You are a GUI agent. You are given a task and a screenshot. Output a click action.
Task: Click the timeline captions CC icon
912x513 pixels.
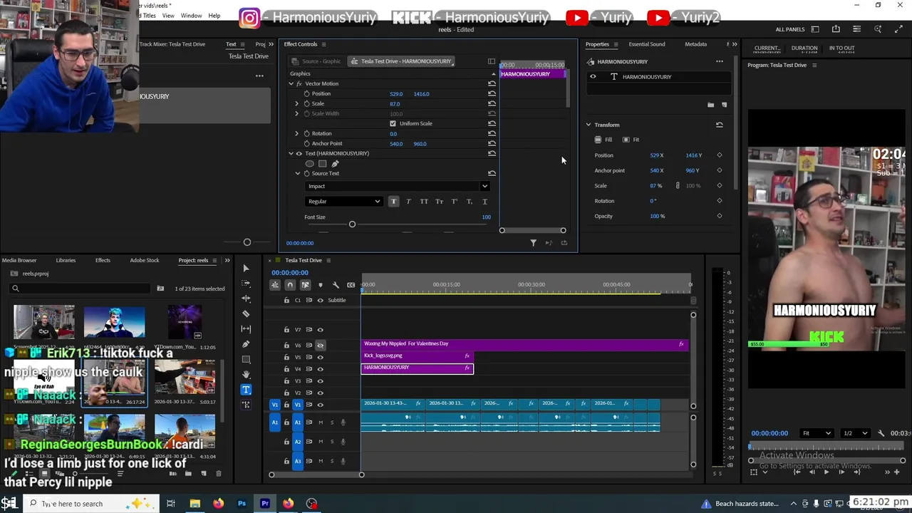pyautogui.click(x=351, y=285)
